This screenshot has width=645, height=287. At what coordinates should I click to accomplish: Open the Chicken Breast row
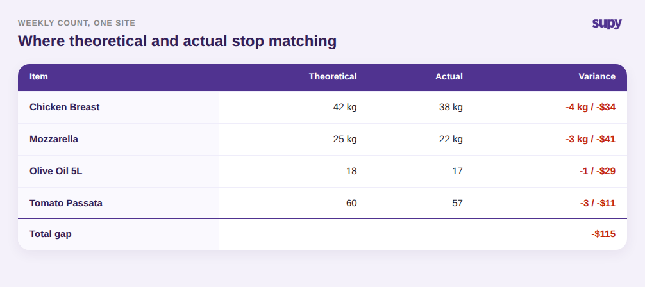coord(322,108)
